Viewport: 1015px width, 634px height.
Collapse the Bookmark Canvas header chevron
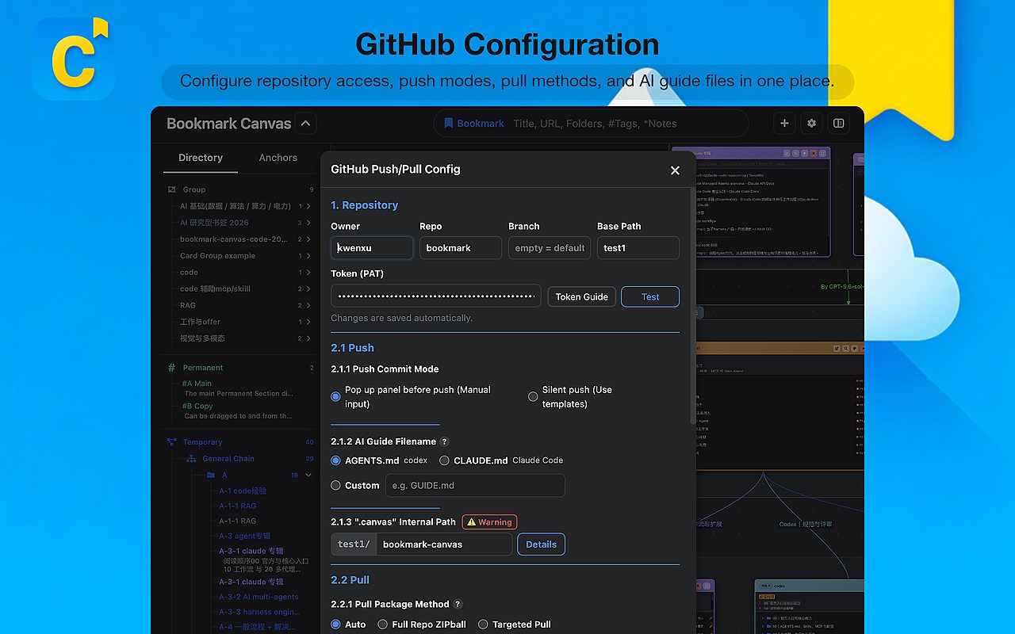point(305,124)
